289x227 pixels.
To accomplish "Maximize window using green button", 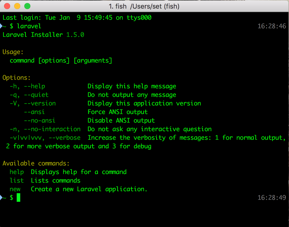I will pos(28,6).
